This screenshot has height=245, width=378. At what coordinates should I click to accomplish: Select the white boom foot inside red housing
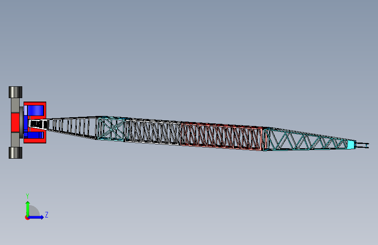click(38, 124)
